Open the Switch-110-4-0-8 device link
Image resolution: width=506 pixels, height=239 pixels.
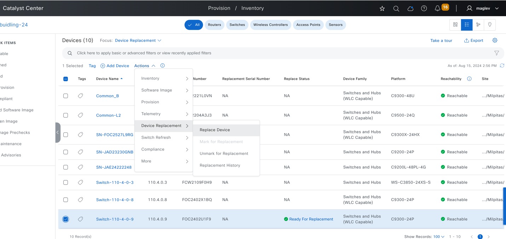pos(115,200)
